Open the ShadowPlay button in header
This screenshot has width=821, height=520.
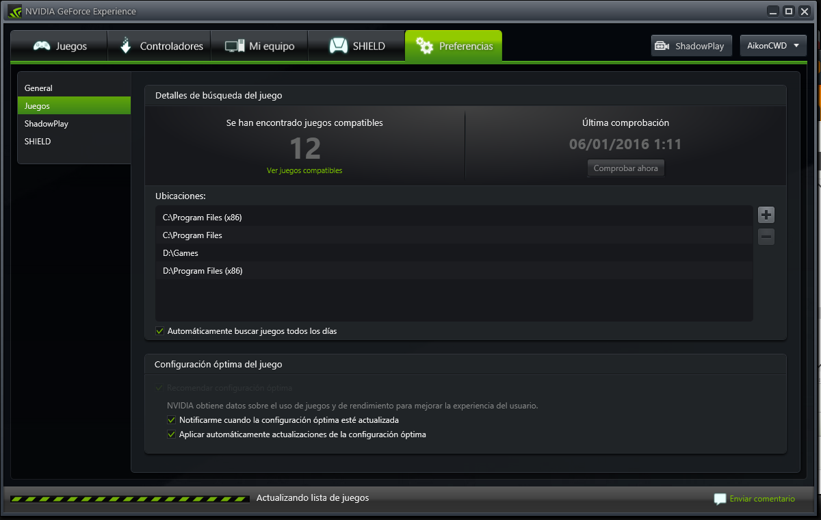(x=692, y=46)
